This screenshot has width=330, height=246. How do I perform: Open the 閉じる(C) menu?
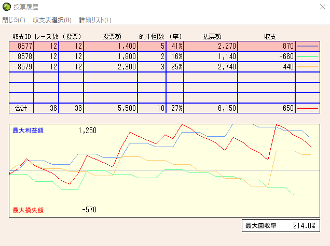pos(13,20)
